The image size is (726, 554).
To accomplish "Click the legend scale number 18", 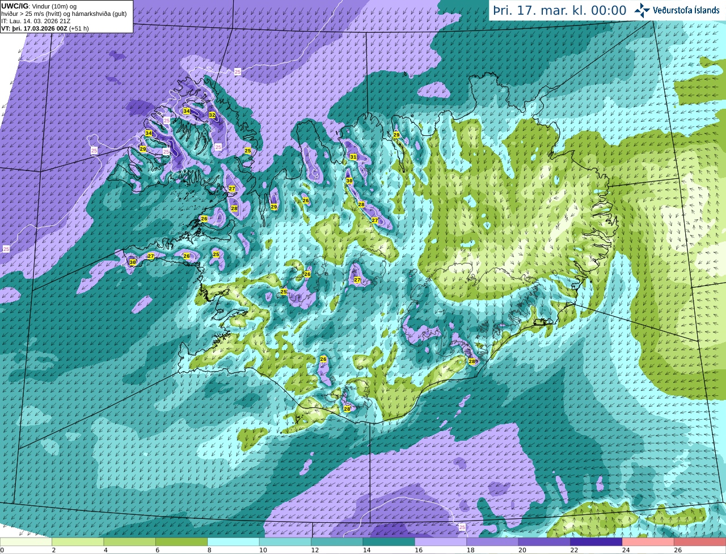I will pos(470,550).
